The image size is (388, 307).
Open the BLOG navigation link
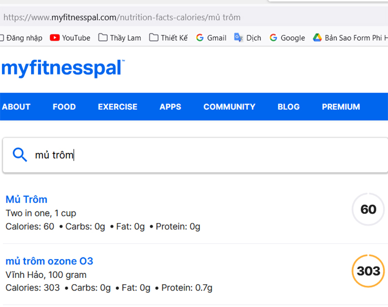pos(289,107)
